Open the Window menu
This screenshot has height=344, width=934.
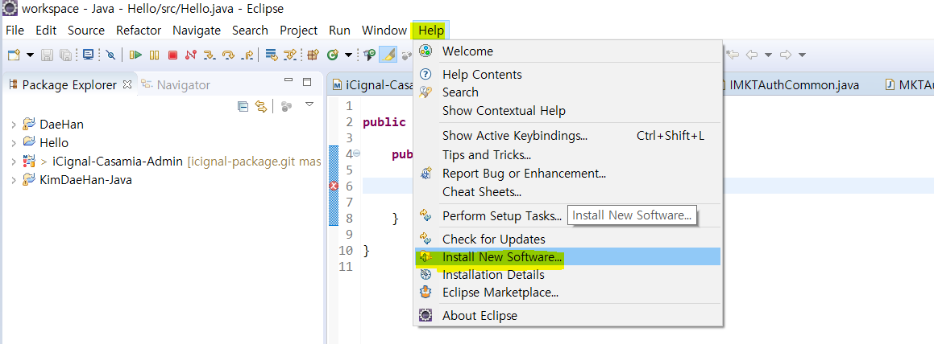click(384, 31)
